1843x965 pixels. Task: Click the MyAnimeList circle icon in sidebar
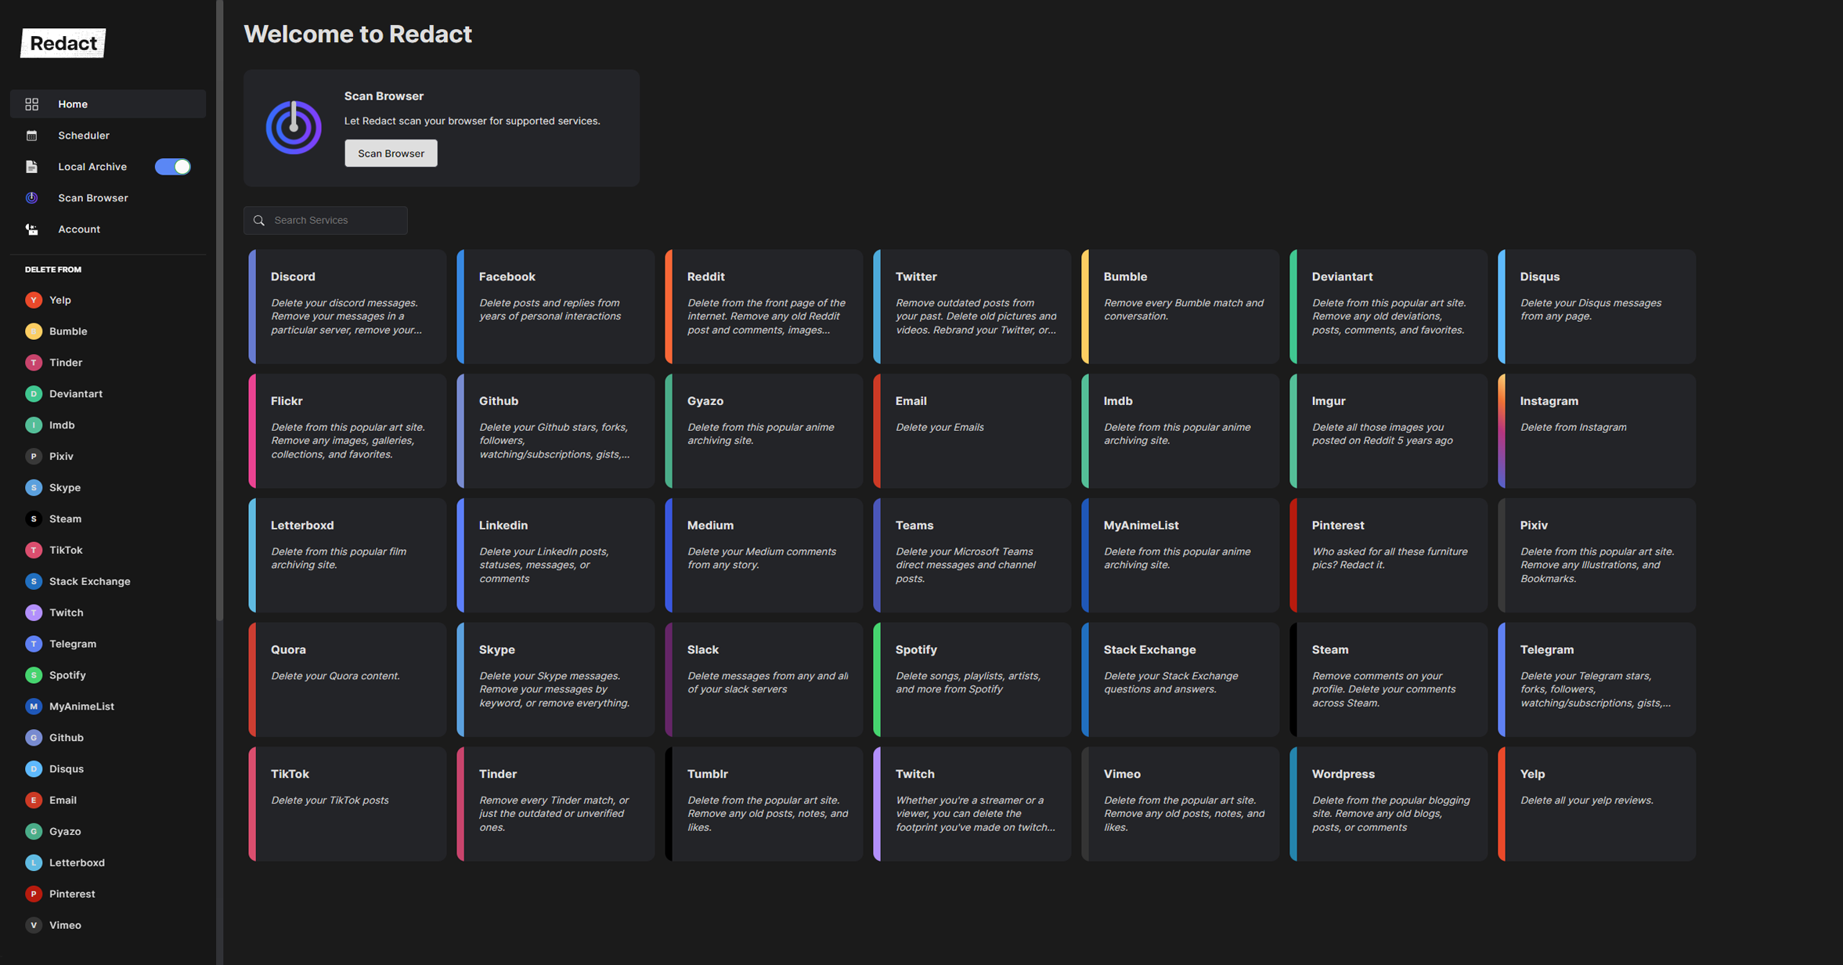pyautogui.click(x=34, y=707)
